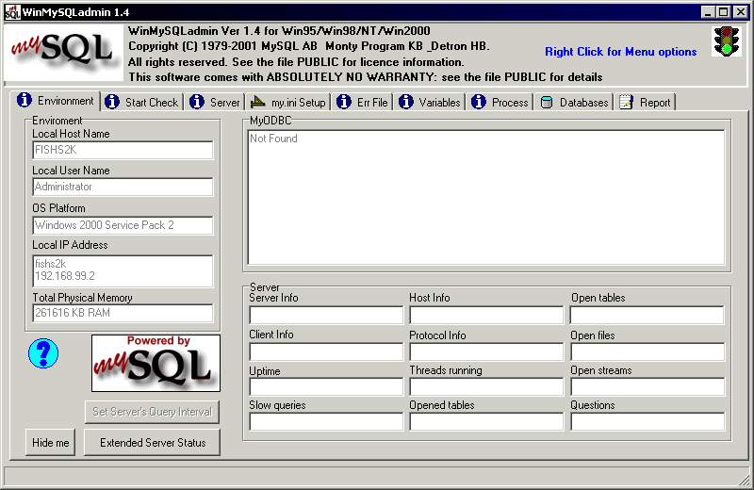Click the Local IP Address box
This screenshot has width=754, height=490.
pos(123,271)
